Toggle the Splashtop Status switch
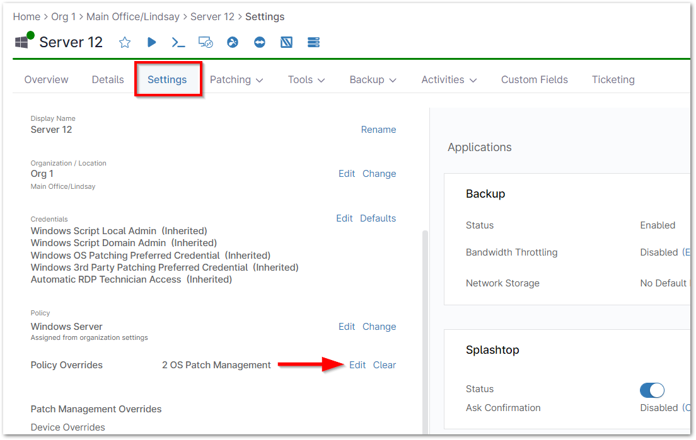Screen dimensions: 696x440 (652, 390)
